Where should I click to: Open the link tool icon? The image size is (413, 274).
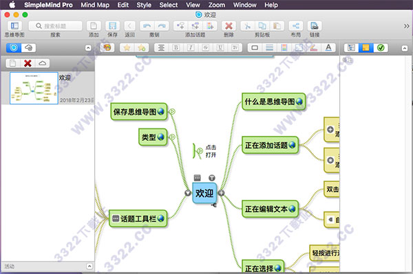pyautogui.click(x=315, y=25)
